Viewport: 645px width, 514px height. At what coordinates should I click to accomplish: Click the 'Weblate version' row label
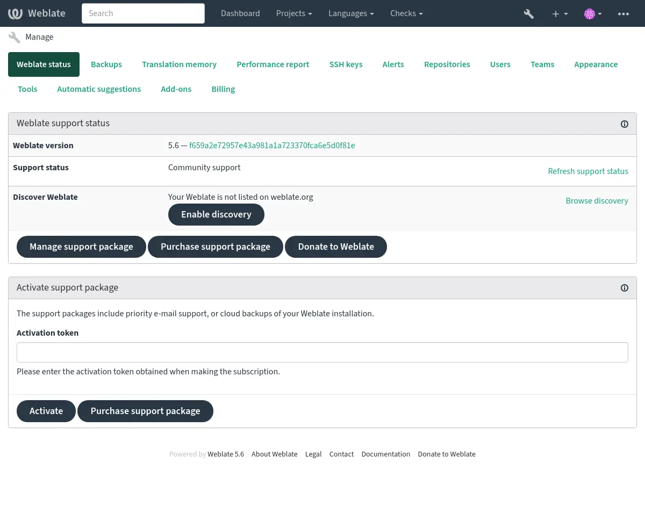point(43,146)
